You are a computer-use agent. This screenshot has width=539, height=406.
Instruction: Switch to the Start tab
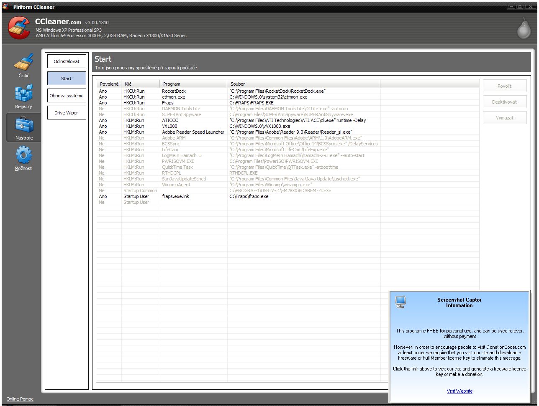coord(67,79)
